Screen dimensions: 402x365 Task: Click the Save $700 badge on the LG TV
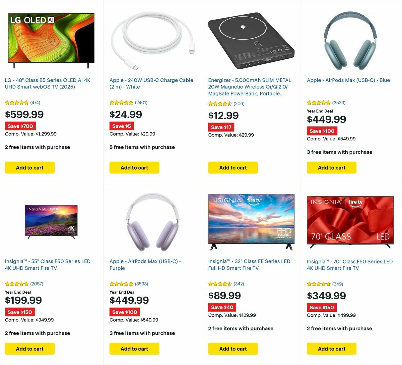tap(20, 126)
